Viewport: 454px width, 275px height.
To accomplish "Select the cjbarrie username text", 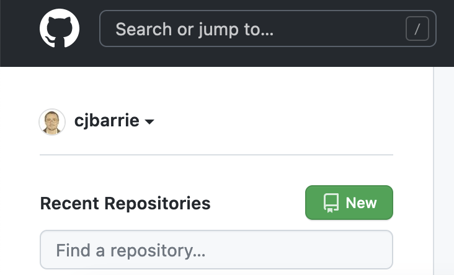I will pyautogui.click(x=107, y=121).
